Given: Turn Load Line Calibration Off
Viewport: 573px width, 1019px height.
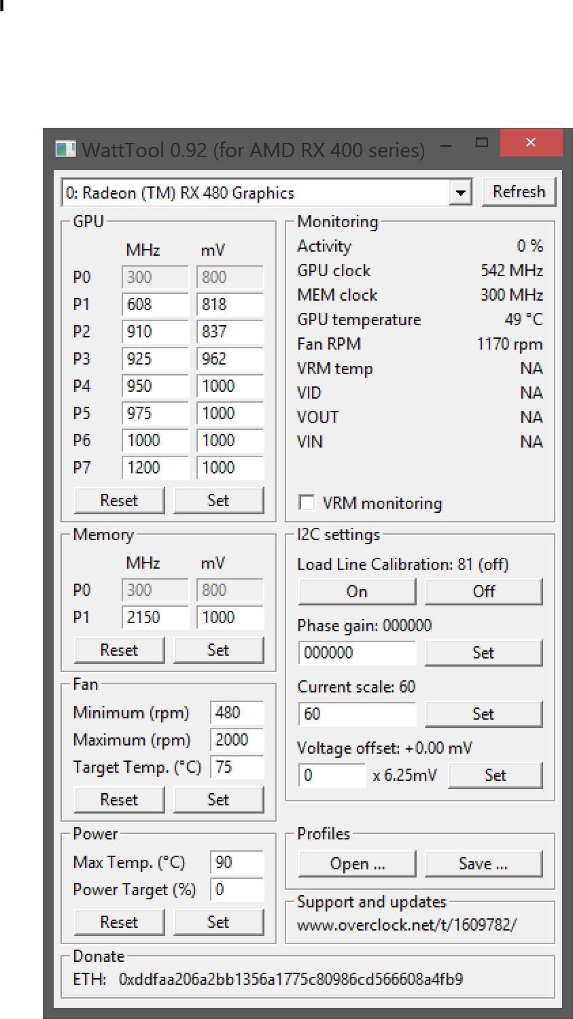Looking at the screenshot, I should pyautogui.click(x=483, y=591).
